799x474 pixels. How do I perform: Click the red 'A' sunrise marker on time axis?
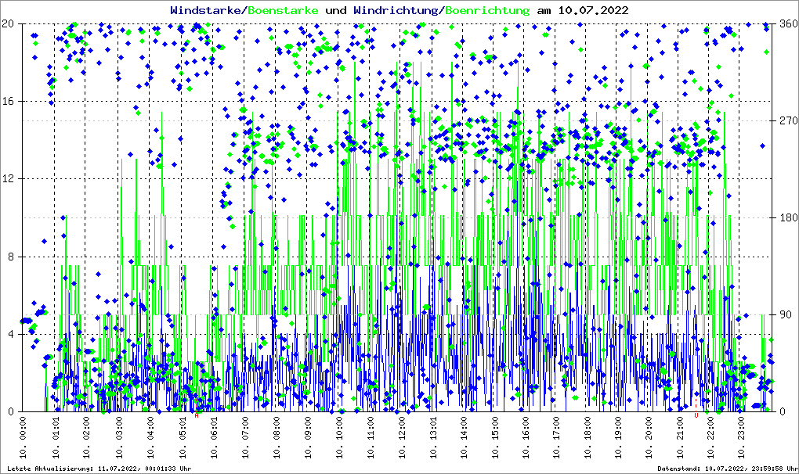point(197,415)
